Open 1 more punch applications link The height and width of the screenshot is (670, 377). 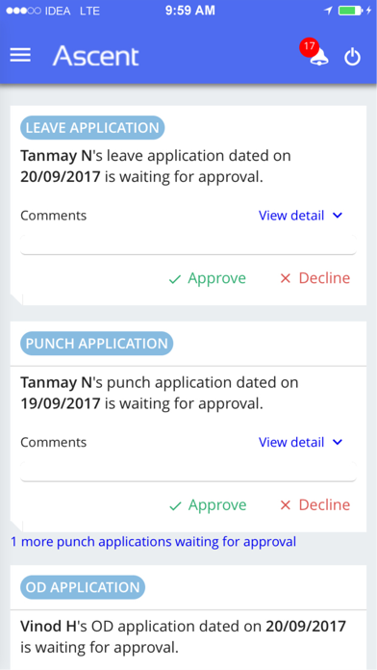[x=153, y=542]
